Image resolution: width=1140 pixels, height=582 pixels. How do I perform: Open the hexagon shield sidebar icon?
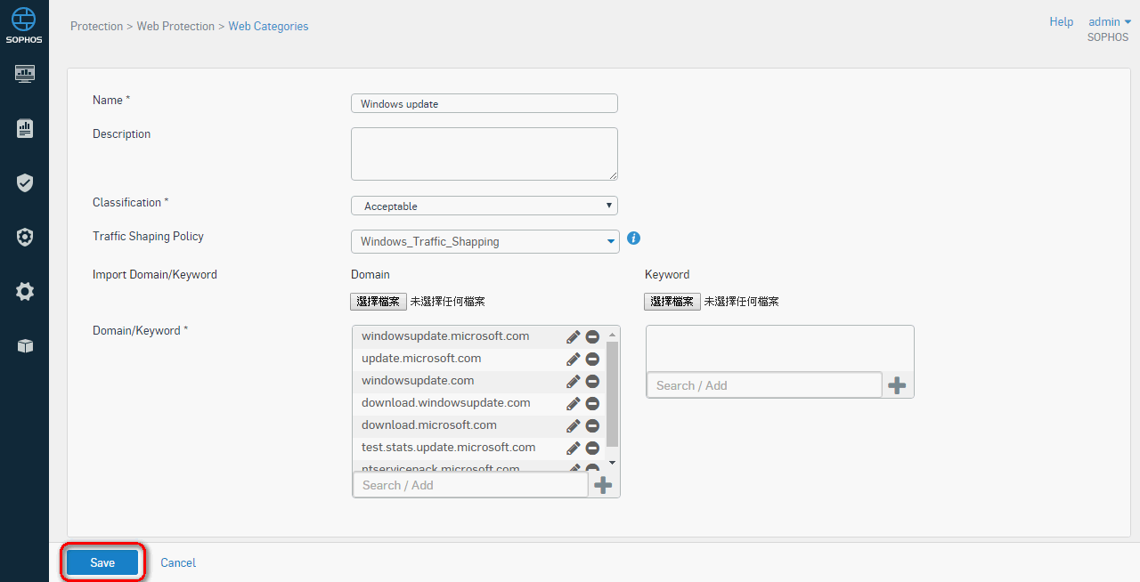(x=25, y=237)
